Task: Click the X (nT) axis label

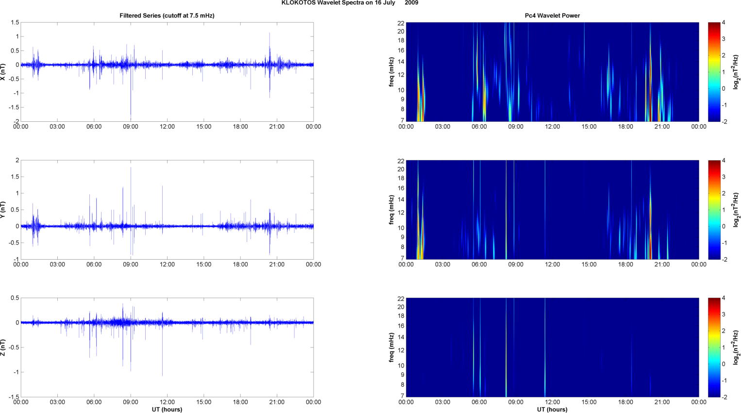Action: [3, 72]
